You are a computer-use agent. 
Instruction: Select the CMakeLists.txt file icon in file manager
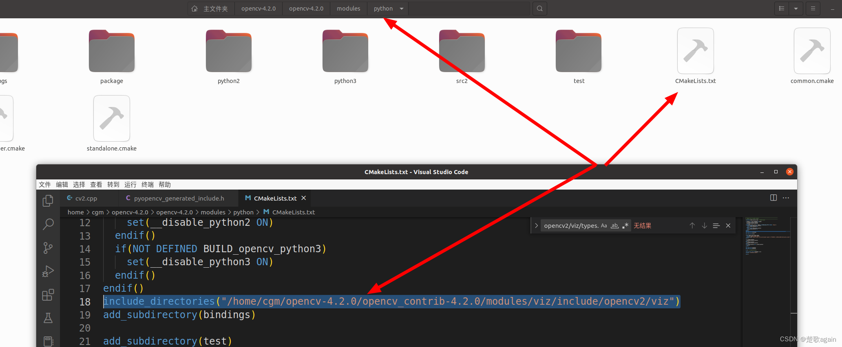(x=696, y=51)
